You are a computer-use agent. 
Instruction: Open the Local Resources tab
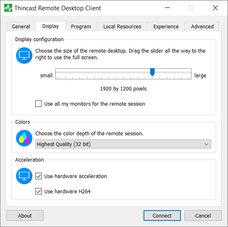tap(122, 27)
